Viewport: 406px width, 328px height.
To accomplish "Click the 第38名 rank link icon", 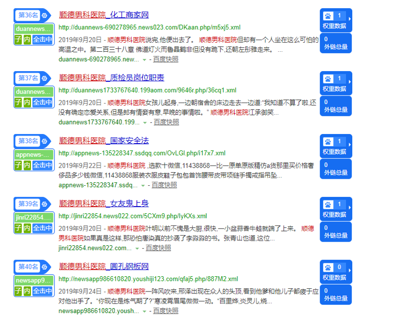I will [x=45, y=141].
